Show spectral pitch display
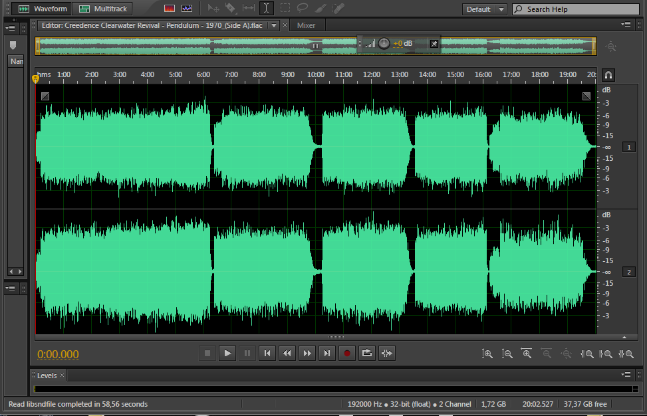Image resolution: width=647 pixels, height=416 pixels. pyautogui.click(x=186, y=8)
